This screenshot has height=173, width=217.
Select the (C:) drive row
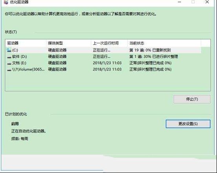[x=103, y=50]
